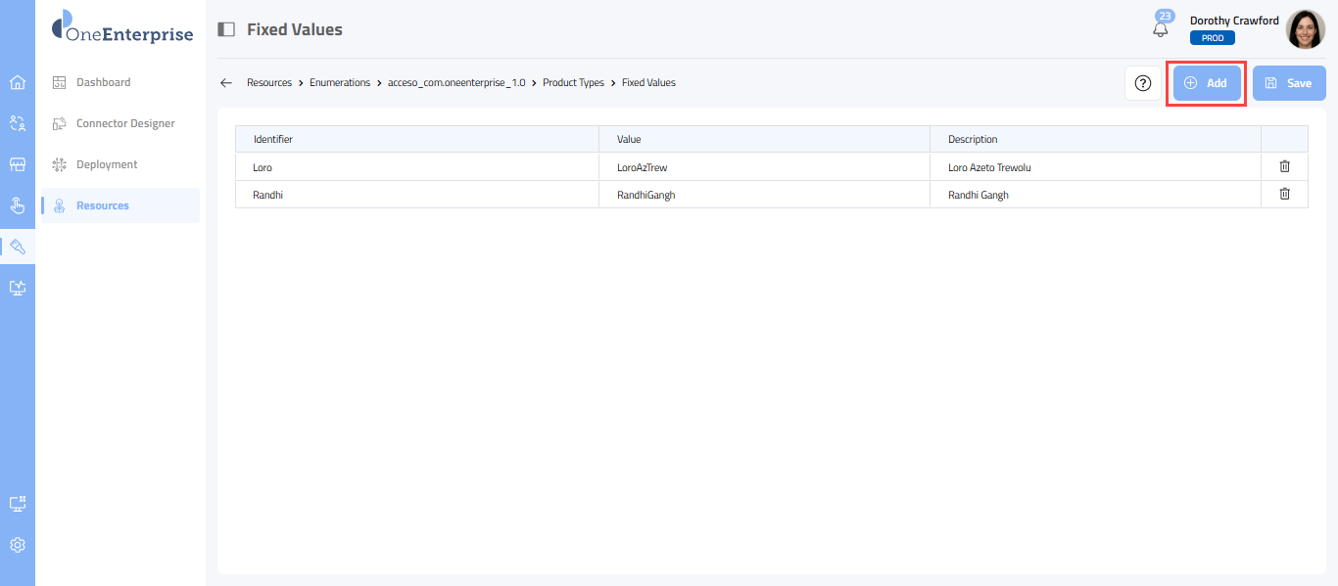Open Dashboard in the side menu
The width and height of the screenshot is (1338, 586).
pos(103,82)
